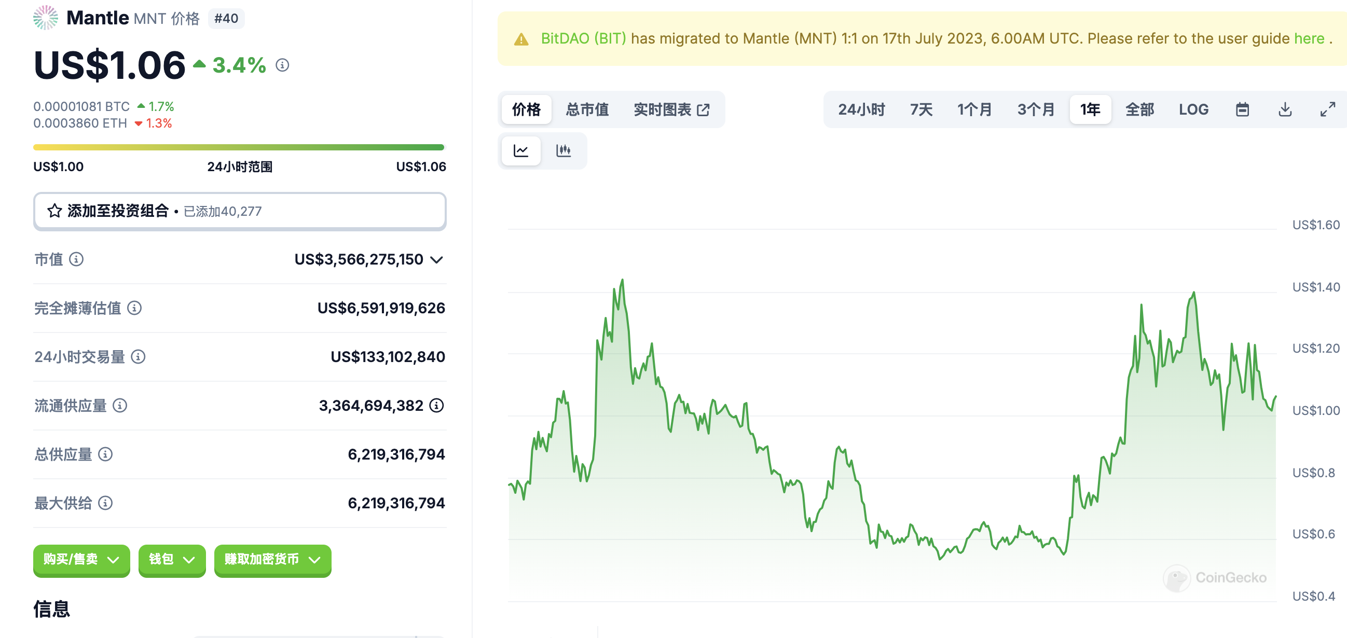Open 实时图表 in external window
The width and height of the screenshot is (1347, 638).
pyautogui.click(x=705, y=109)
